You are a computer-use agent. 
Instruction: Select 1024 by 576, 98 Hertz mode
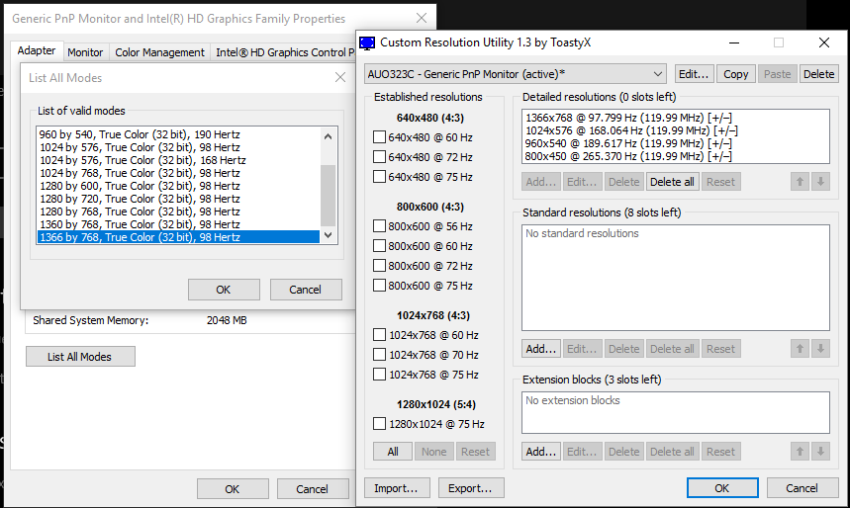[x=178, y=147]
